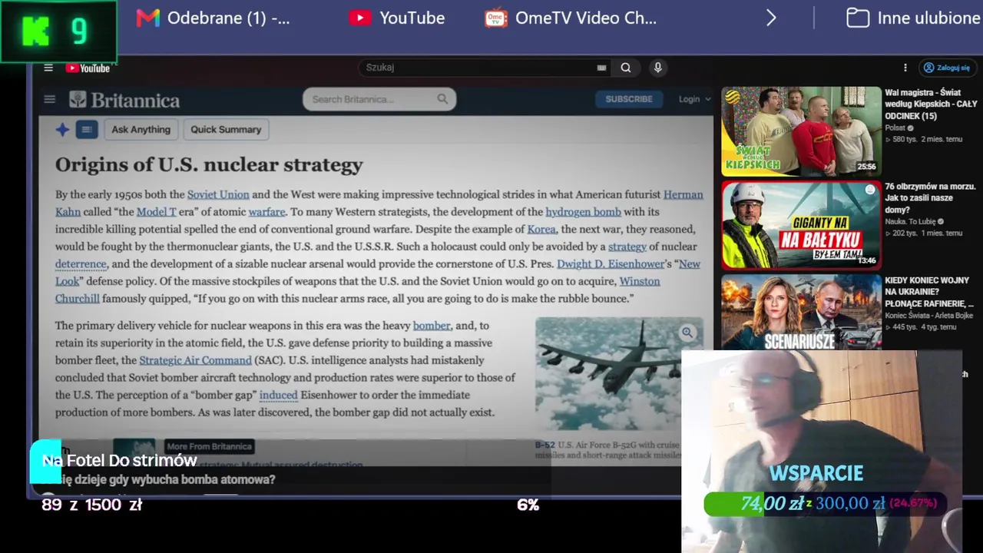Click the Wsparcie donation progress bar
Viewport: 983px width, 553px height.
826,504
